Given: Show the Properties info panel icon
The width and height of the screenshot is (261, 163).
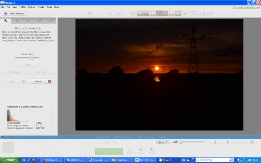Looking at the screenshot, I should [x=252, y=142].
